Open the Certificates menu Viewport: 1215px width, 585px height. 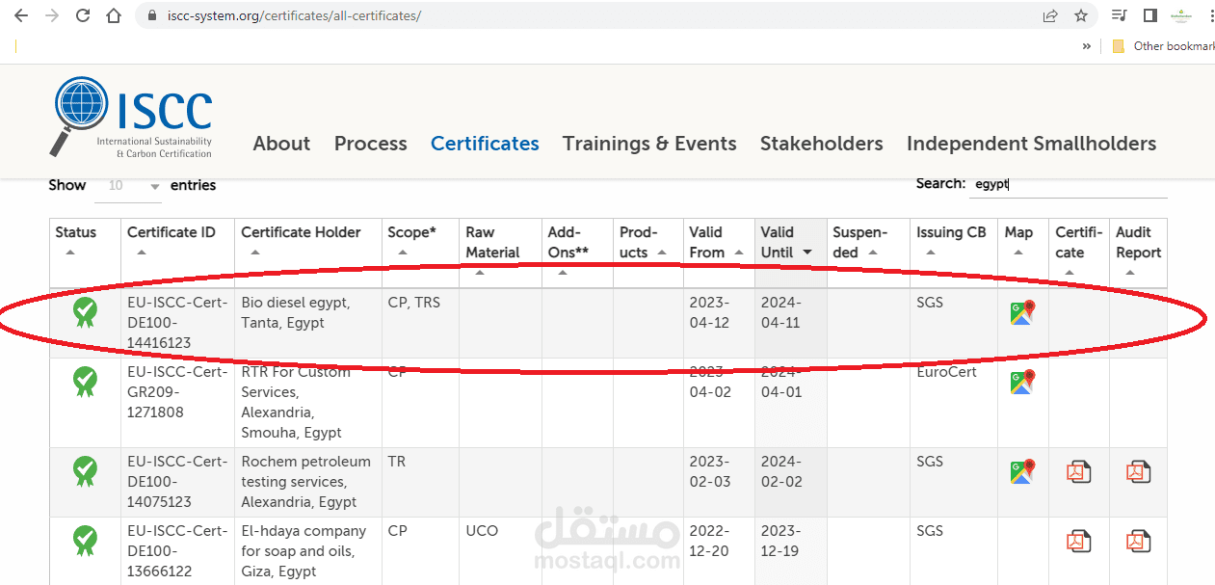(x=485, y=144)
